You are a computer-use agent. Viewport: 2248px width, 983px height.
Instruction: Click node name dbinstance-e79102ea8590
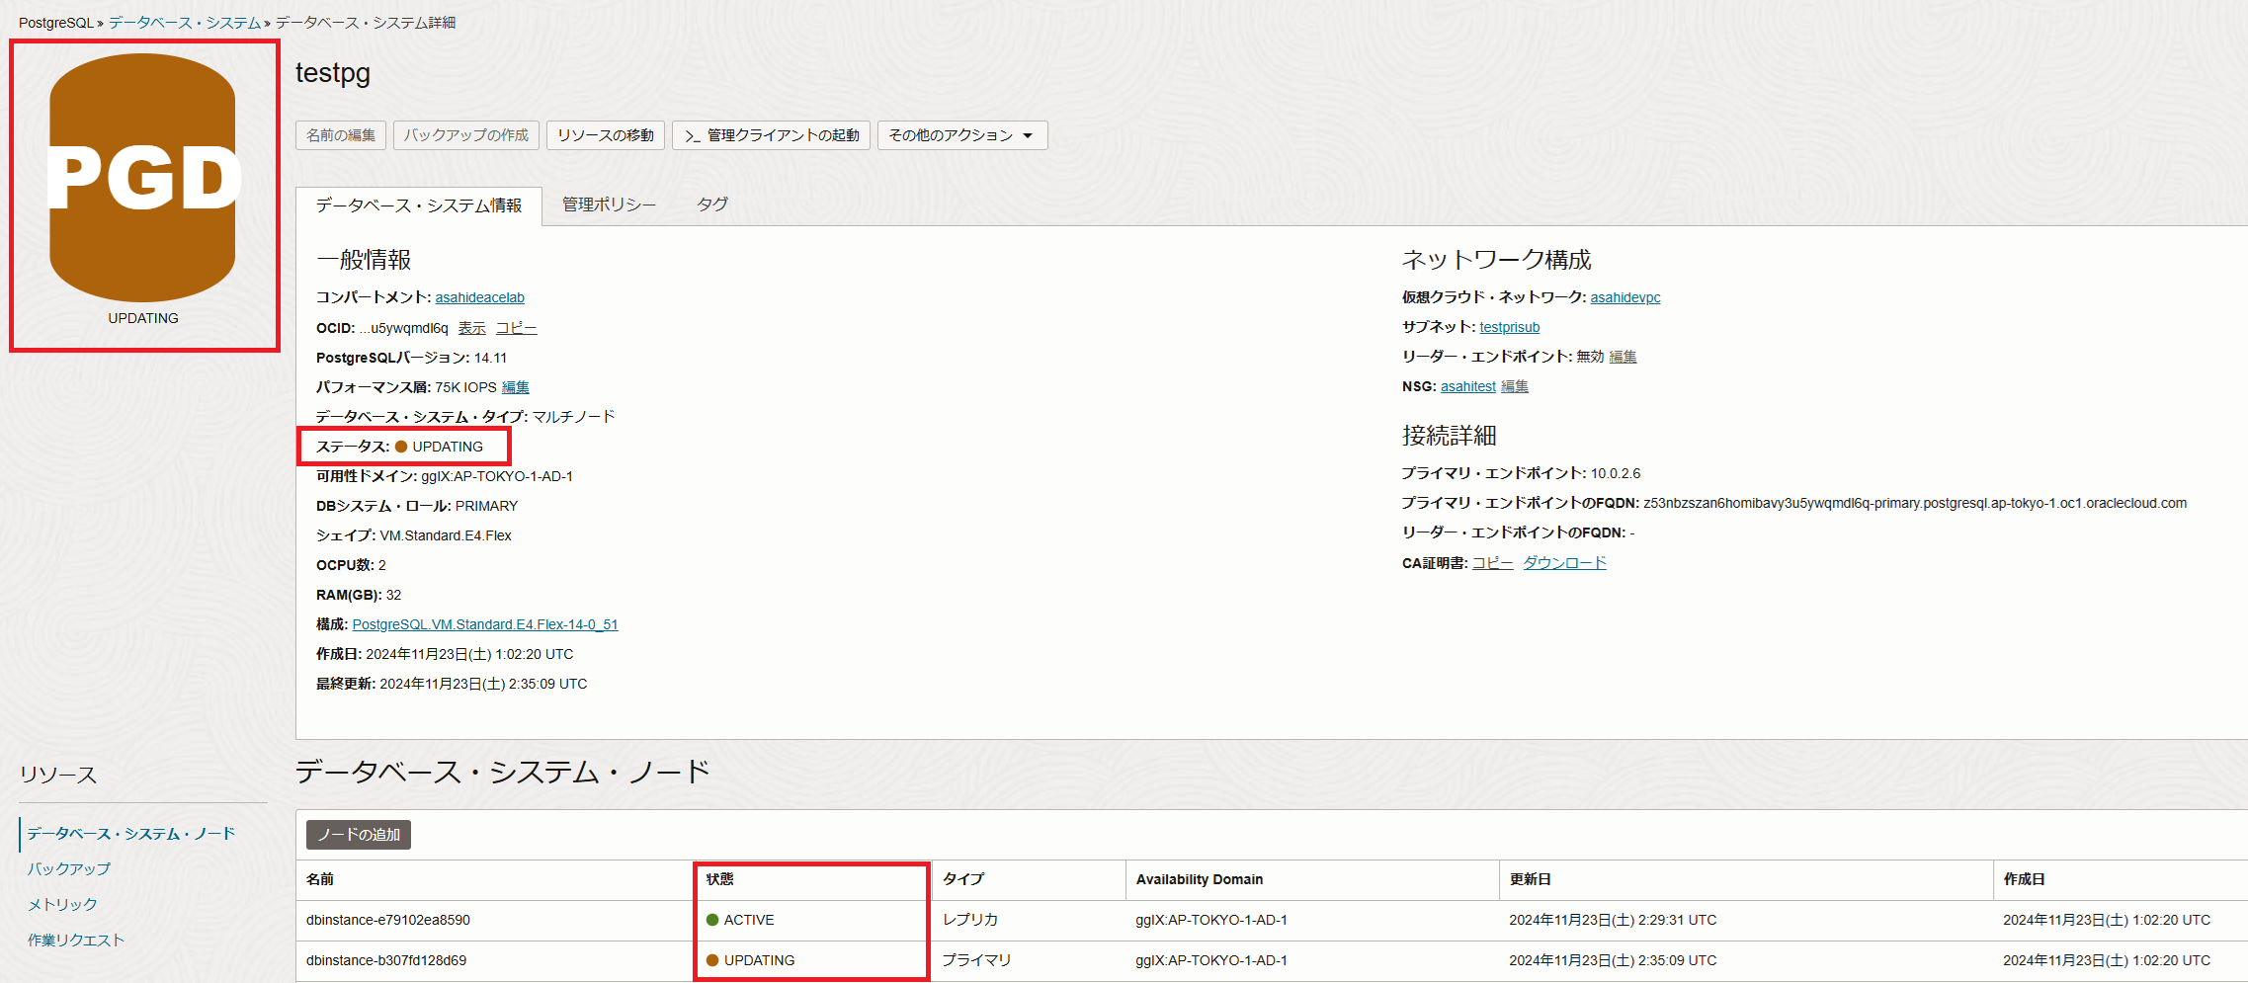click(x=388, y=920)
